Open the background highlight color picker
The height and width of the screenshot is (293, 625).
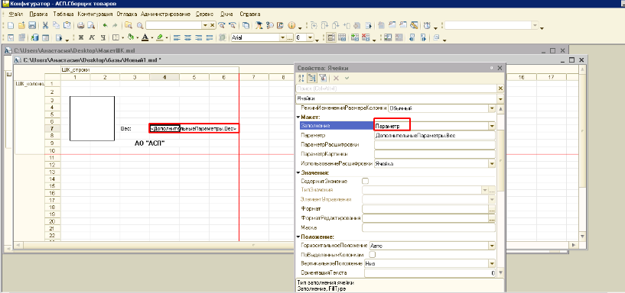pos(159,37)
